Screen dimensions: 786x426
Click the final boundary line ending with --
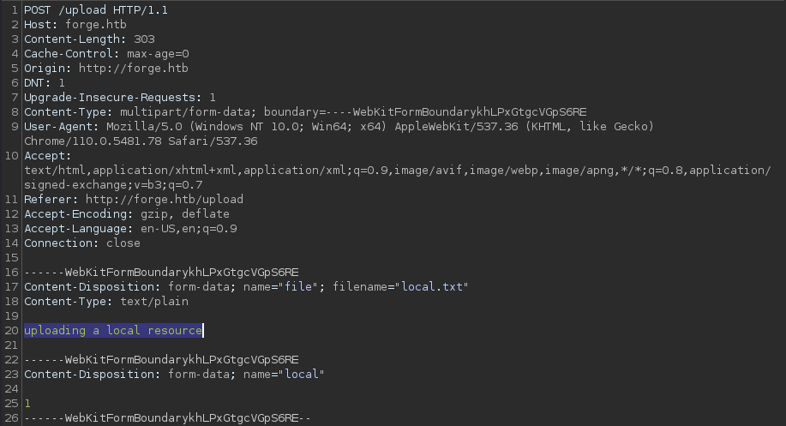click(x=167, y=418)
